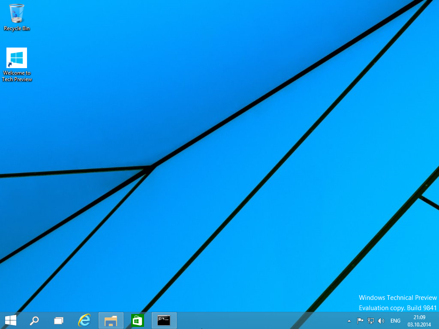Click the Welcome to Tech Preview label

[17, 76]
